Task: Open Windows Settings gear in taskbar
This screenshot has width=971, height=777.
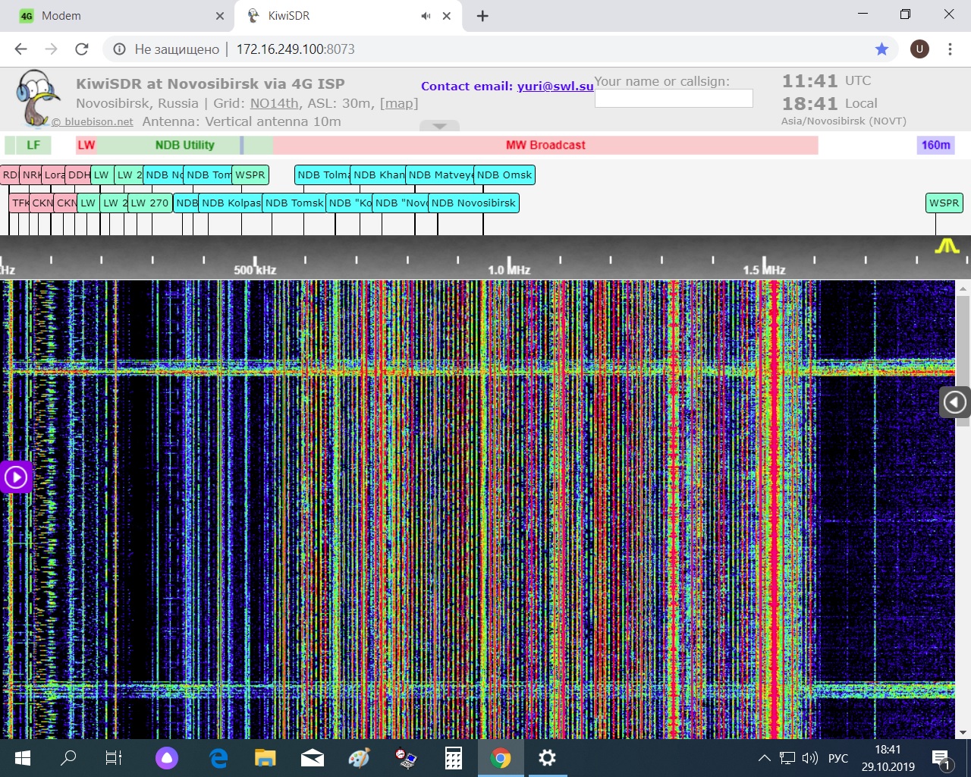Action: tap(547, 758)
